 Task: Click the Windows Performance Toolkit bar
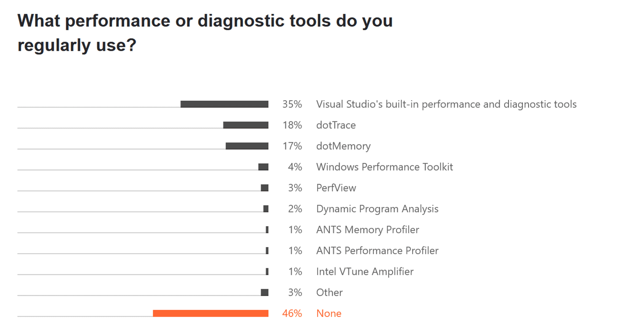263,167
